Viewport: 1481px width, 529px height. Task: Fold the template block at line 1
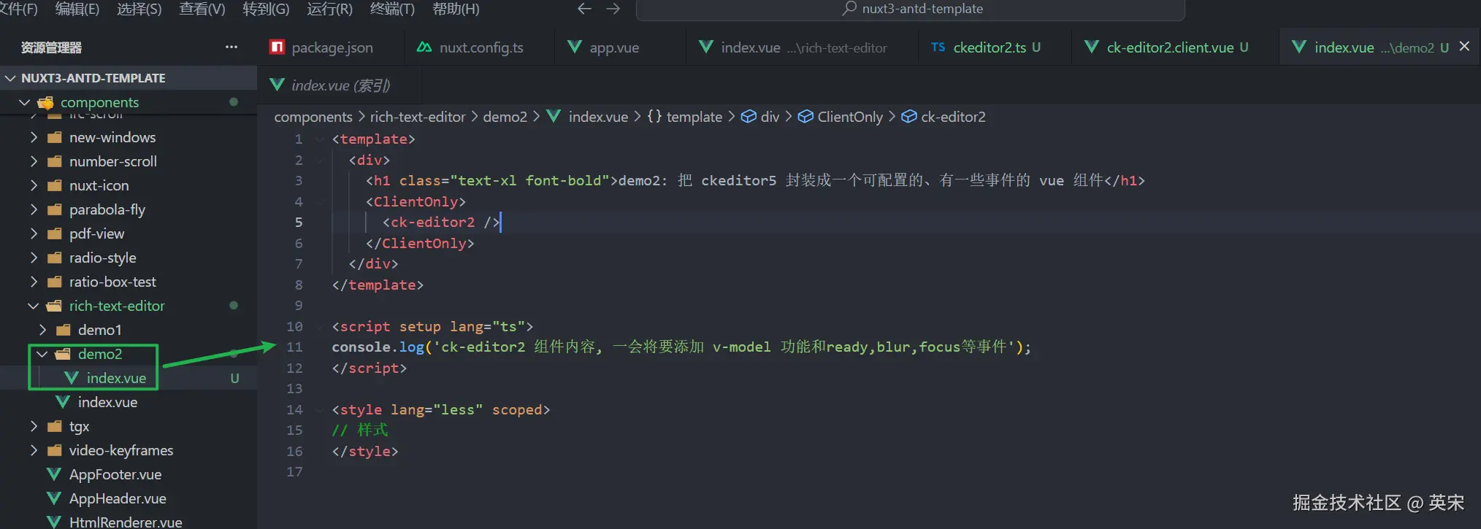point(320,139)
